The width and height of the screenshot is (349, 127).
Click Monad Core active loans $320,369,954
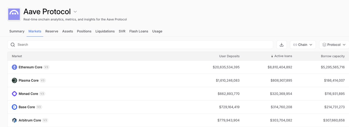281,94
